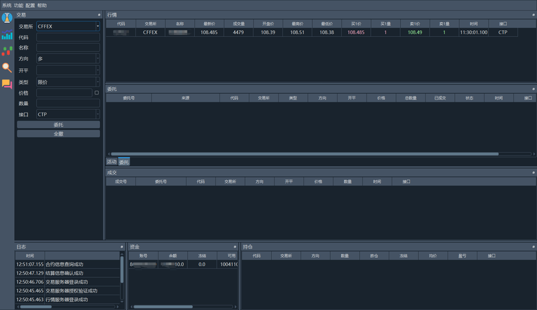Open the red-green candlestick sidebar icon
This screenshot has width=537, height=310.
[7, 52]
